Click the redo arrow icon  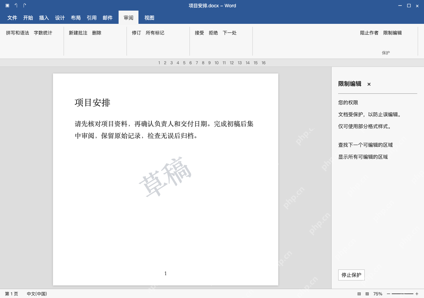click(25, 6)
